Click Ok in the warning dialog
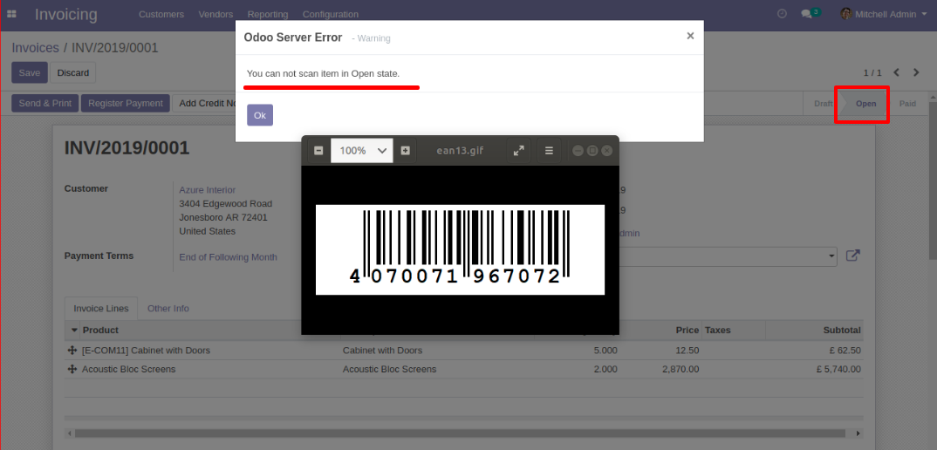Viewport: 937px width, 450px height. pos(260,115)
